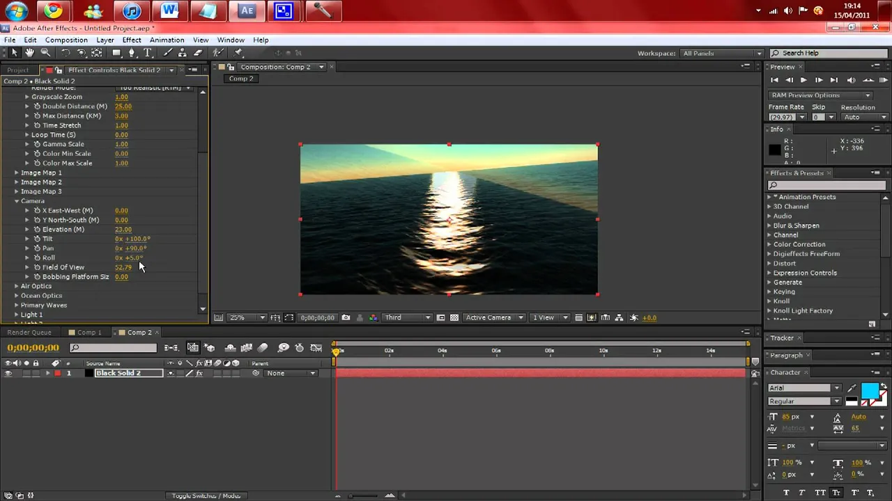The width and height of the screenshot is (892, 501).
Task: Select the Hand tool
Action: pyautogui.click(x=30, y=53)
